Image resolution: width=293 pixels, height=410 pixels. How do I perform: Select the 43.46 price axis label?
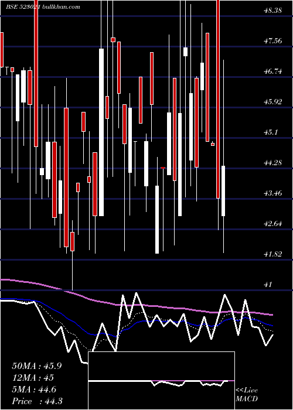273,193
